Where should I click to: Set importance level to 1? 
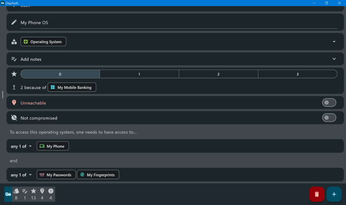click(139, 74)
